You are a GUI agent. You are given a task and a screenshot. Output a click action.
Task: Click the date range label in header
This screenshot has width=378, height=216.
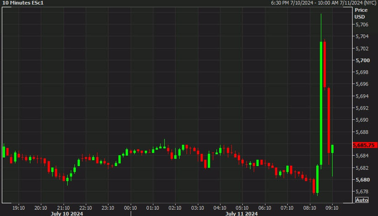323,3
